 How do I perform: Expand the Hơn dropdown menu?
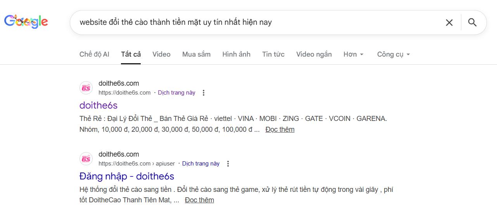coord(354,54)
